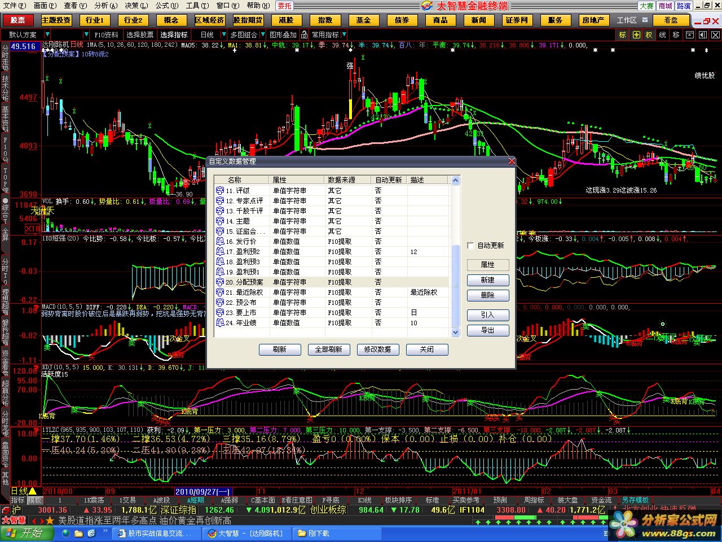
Task: Click the 新建 button in dialog
Action: pyautogui.click(x=488, y=280)
